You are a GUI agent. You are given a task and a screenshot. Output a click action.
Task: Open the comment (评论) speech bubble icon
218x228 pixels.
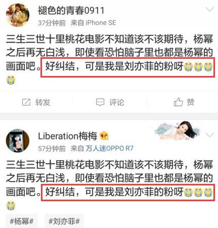[x=100, y=102]
